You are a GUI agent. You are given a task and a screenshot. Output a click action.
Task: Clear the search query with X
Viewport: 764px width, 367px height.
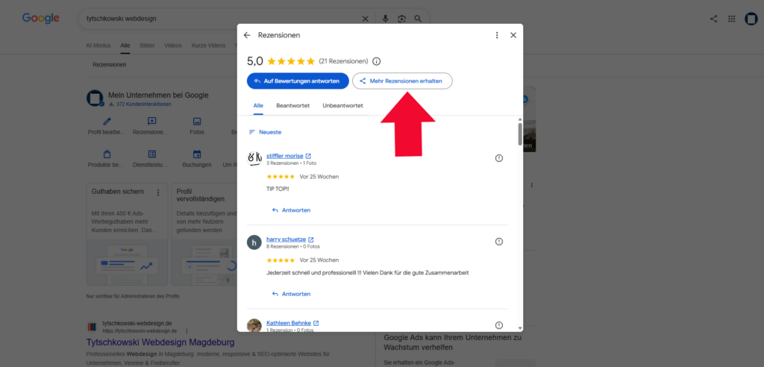[x=366, y=19]
